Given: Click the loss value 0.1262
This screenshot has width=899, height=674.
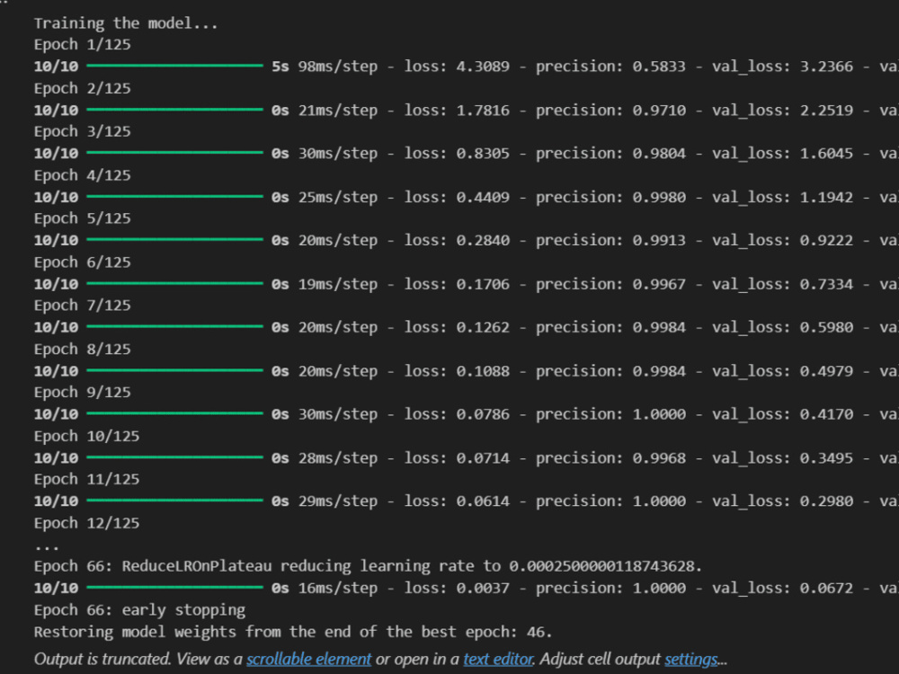Looking at the screenshot, I should pyautogui.click(x=483, y=327).
